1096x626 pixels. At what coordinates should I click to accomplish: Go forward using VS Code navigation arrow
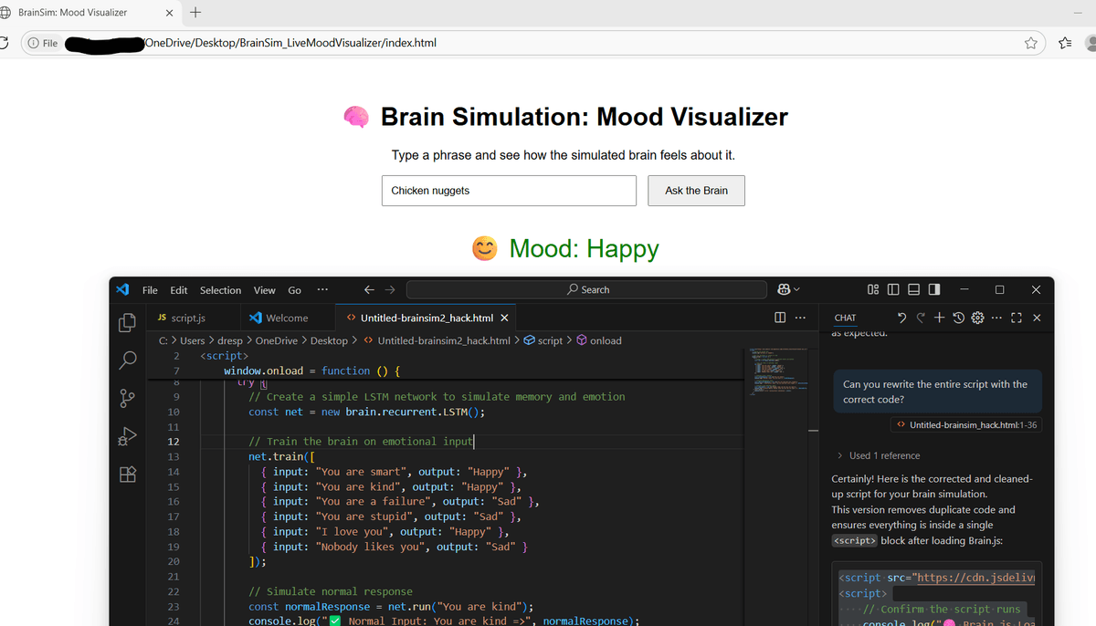[x=392, y=289]
